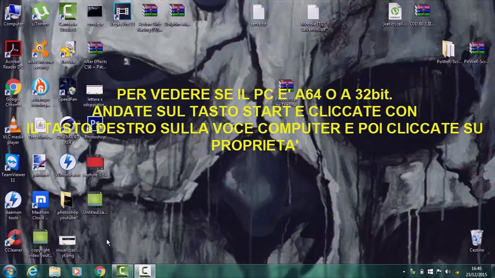Open Windows Explorer from the taskbar
Image resolution: width=495 pixels, height=278 pixels.
55,271
